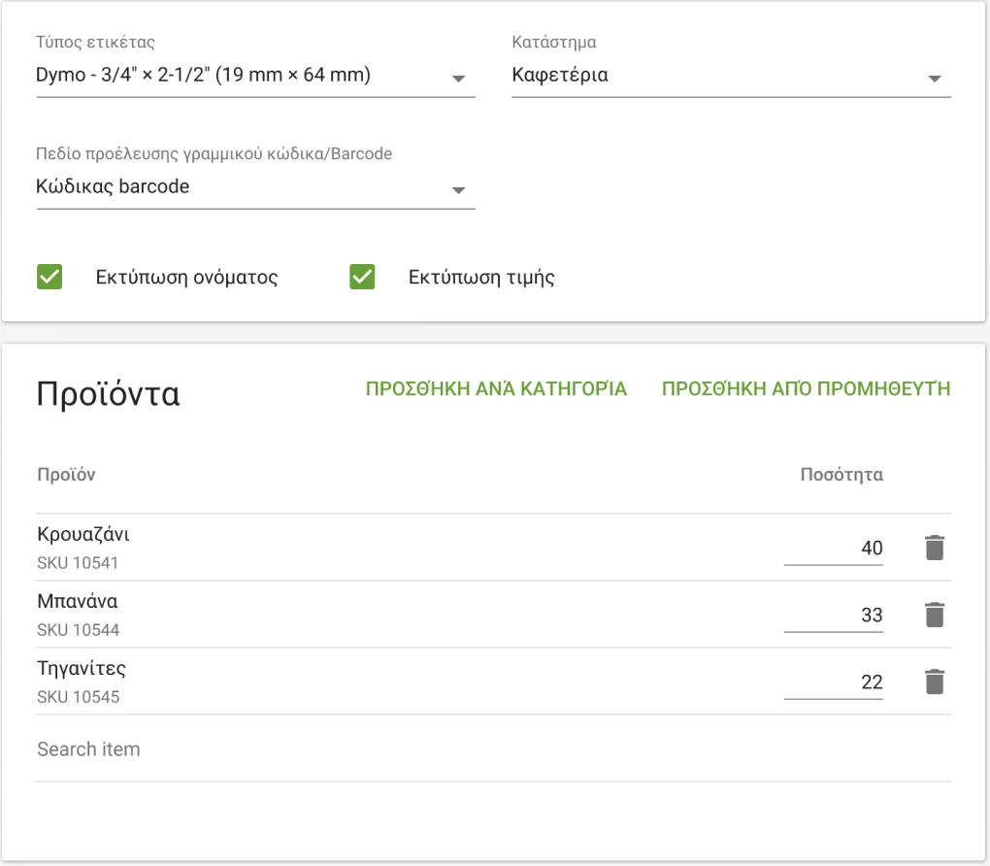Click the Ποσότητα column header

click(841, 475)
